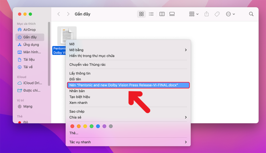The height and width of the screenshot is (153, 266).
Task: Click the Share toolbar icon
Action: pyautogui.click(x=206, y=14)
